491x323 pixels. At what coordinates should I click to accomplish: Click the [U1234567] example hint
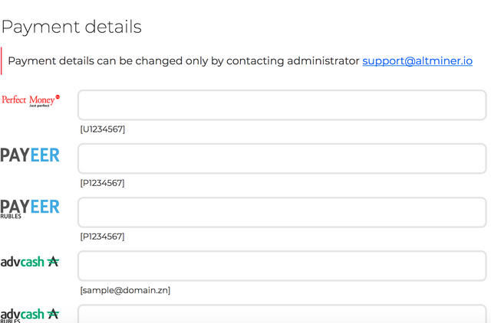pyautogui.click(x=103, y=129)
